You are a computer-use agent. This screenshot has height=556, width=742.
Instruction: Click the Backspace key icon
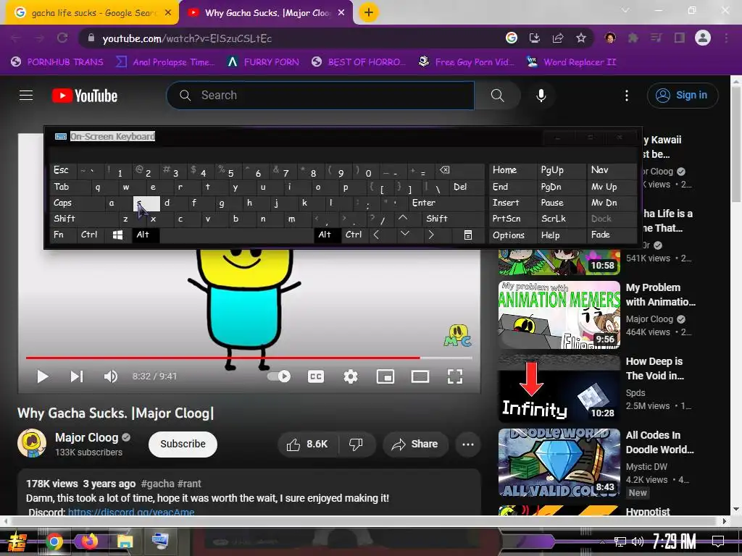pos(458,171)
